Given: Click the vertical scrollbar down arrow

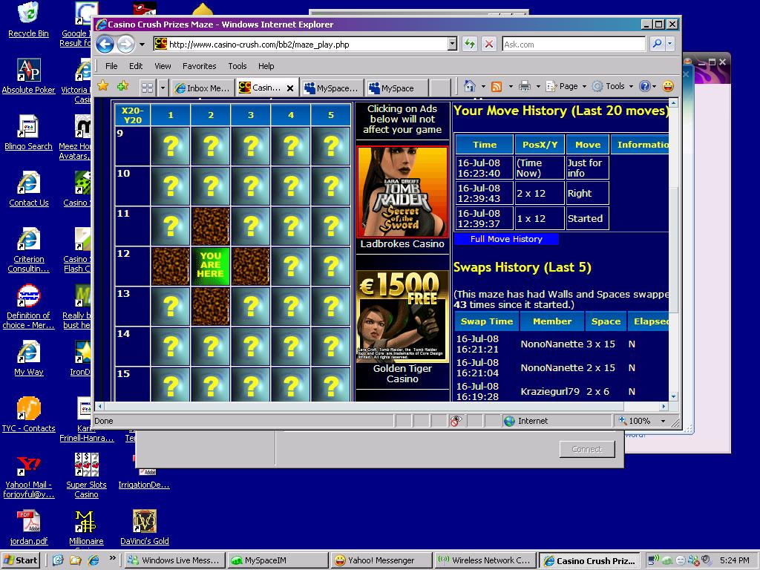Looking at the screenshot, I should 673,396.
